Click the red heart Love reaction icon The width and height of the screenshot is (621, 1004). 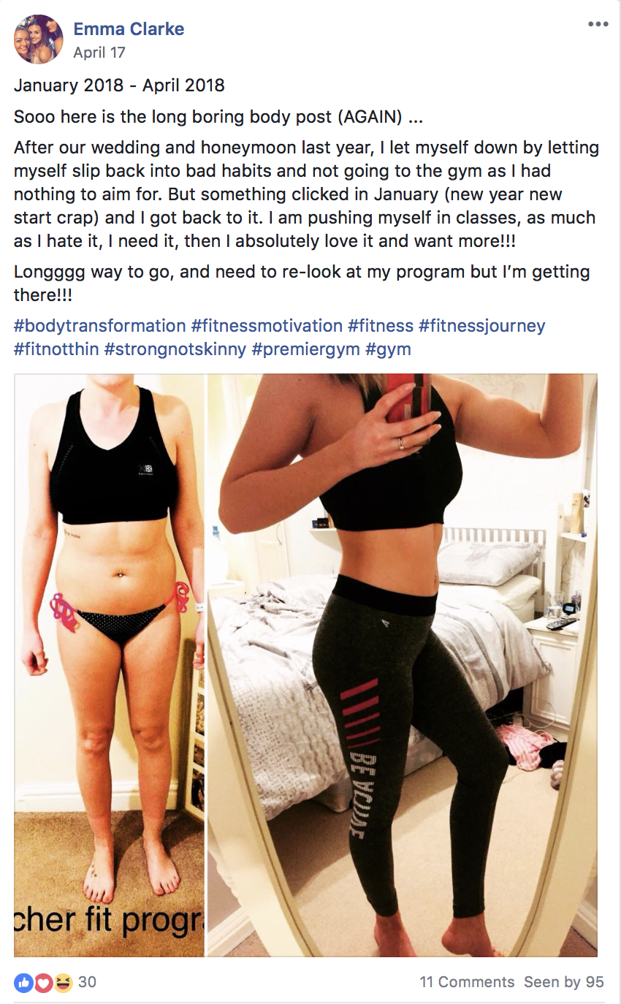43,984
